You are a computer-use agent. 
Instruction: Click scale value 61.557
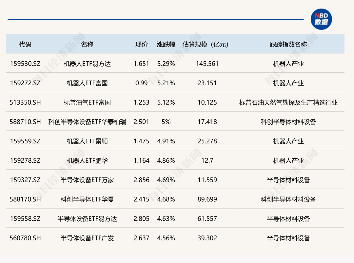207,219
